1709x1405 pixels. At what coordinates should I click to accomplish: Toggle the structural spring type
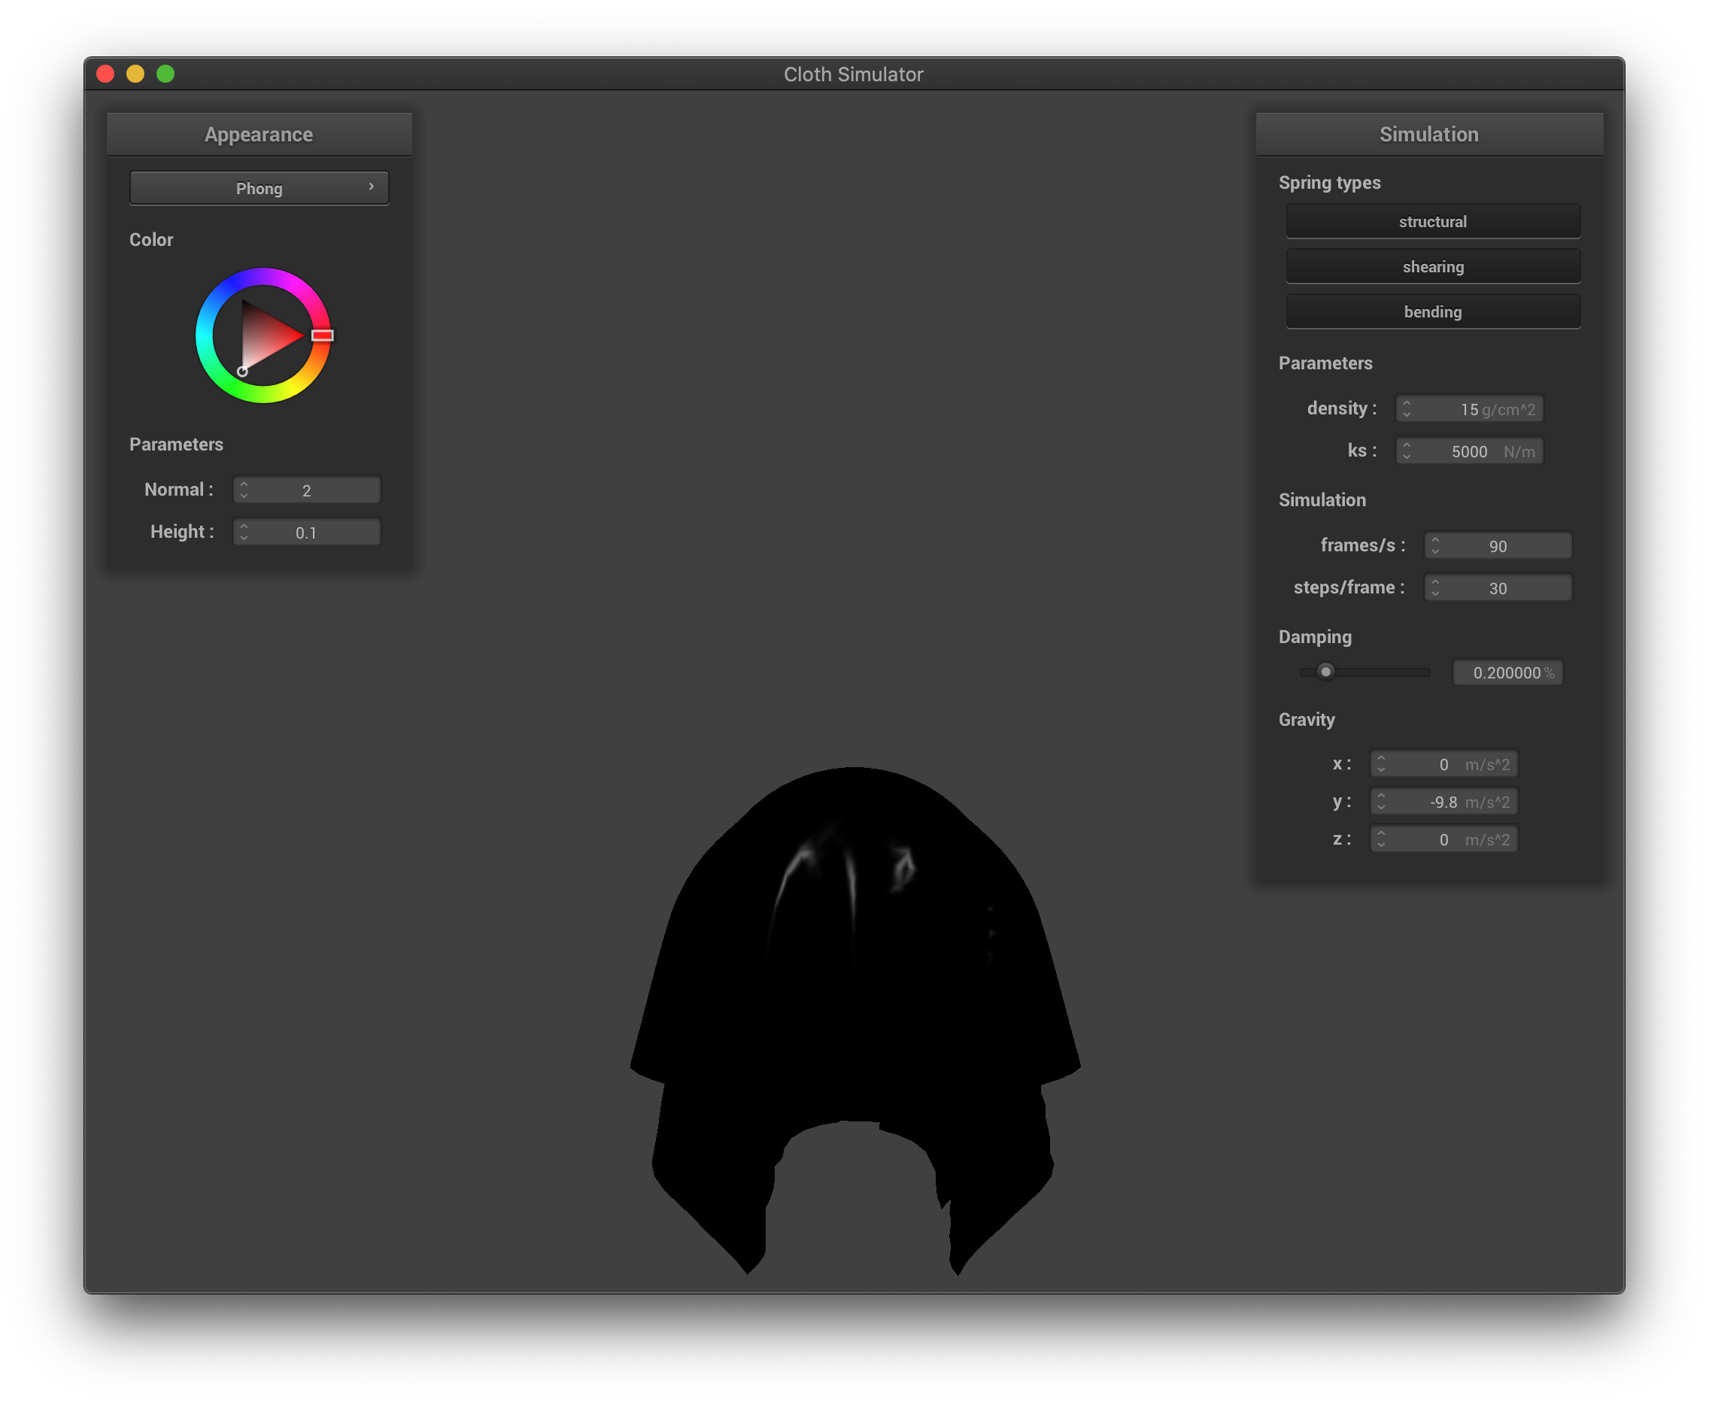pyautogui.click(x=1432, y=221)
